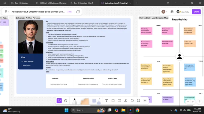This screenshot has width=204, height=114.
Task: Switch to the first Day 1-3 design tab
Action: point(21,3)
